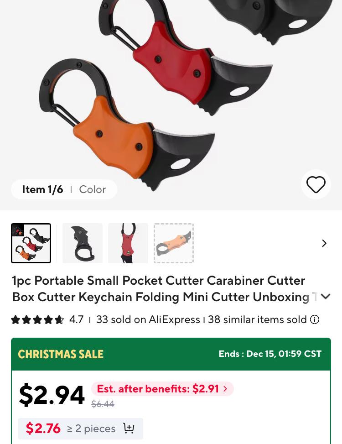Select the three-color knives thumbnail
Screen dimensions: 342x444
coord(31,243)
